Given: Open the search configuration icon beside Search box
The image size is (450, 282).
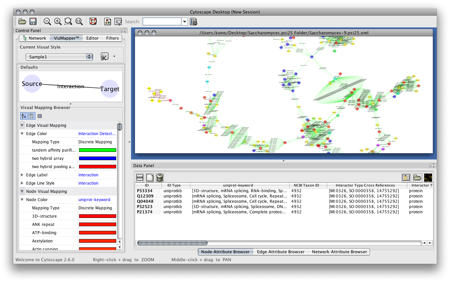Looking at the screenshot, I should [x=194, y=22].
